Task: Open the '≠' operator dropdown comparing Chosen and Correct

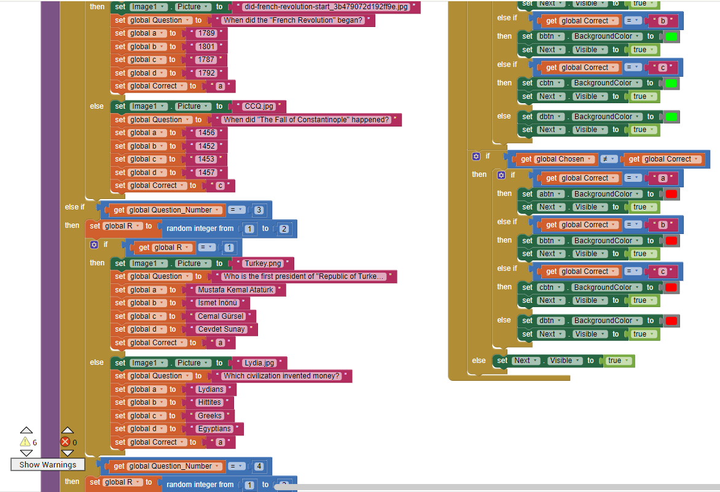Action: (610, 158)
